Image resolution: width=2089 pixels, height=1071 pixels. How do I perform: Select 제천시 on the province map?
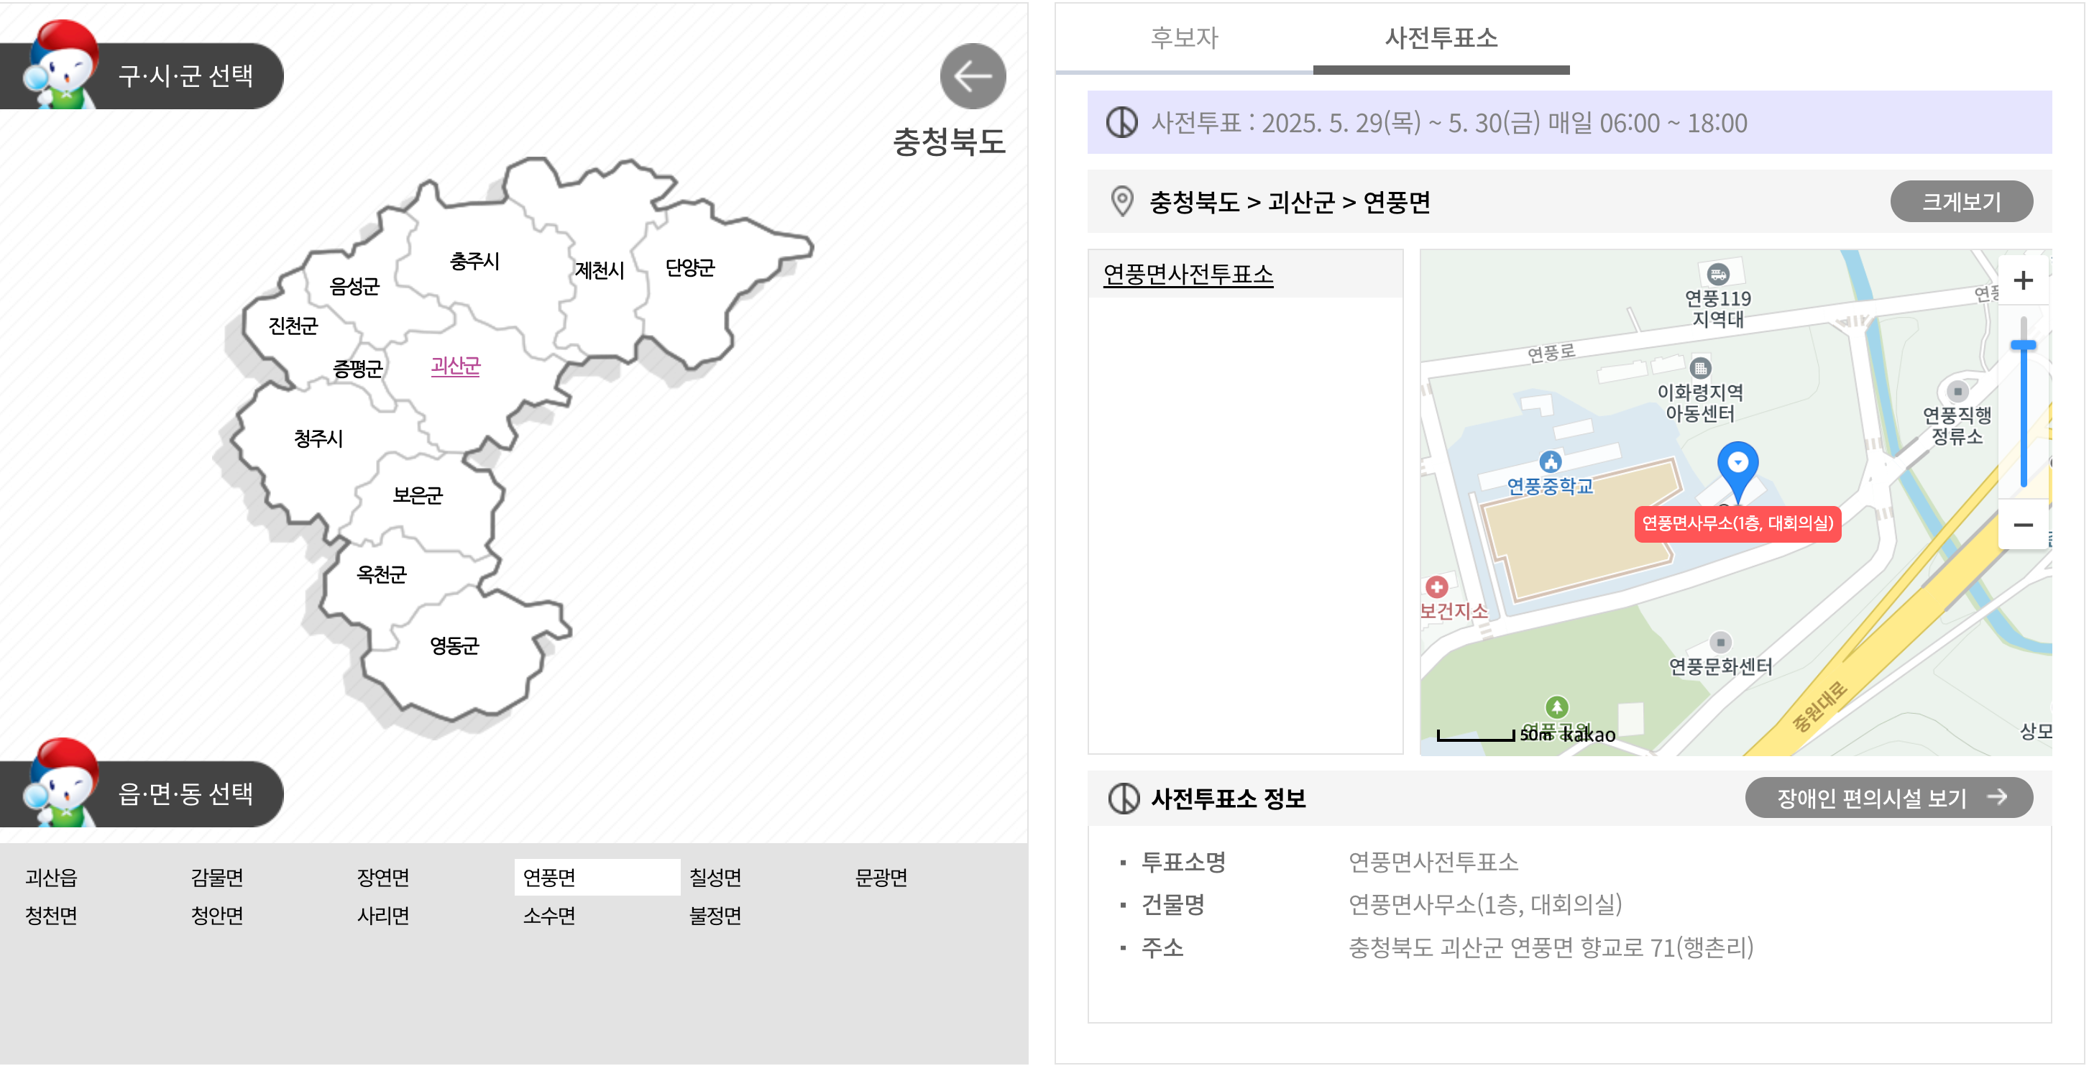pyautogui.click(x=600, y=270)
